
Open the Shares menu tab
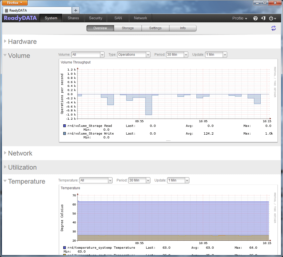(x=73, y=18)
